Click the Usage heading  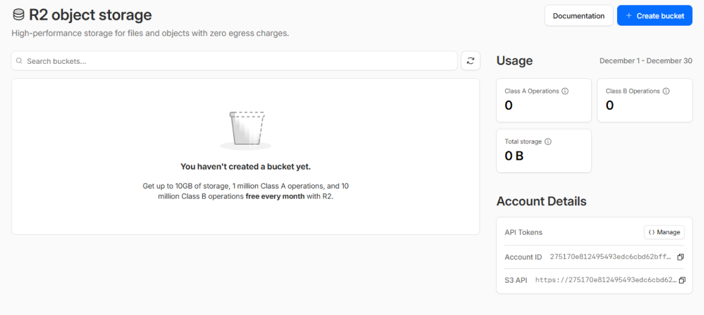[514, 61]
